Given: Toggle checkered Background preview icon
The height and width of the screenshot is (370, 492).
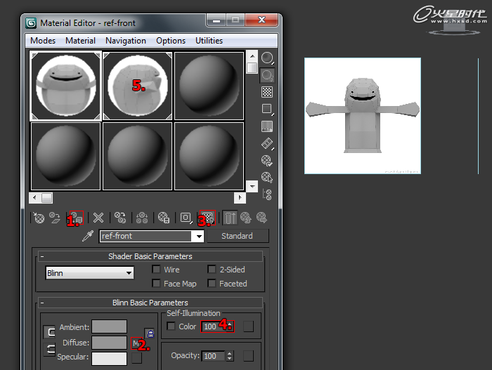Looking at the screenshot, I should (267, 91).
